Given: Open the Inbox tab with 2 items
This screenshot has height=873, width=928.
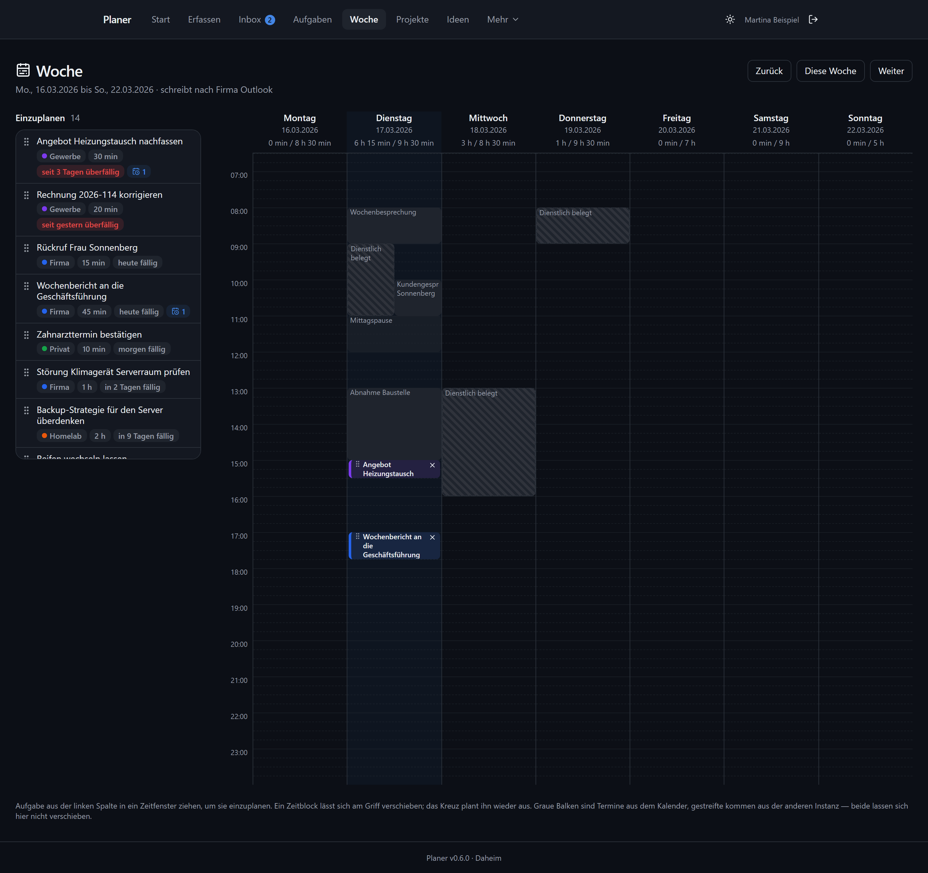Looking at the screenshot, I should (256, 20).
